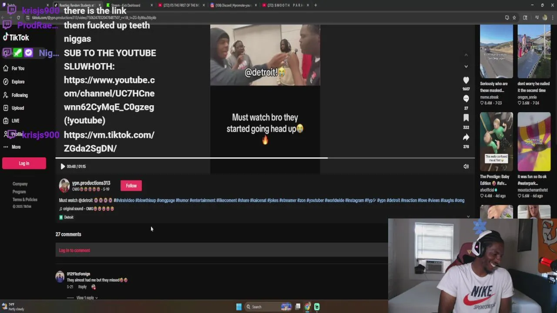The width and height of the screenshot is (557, 313).
Task: Open comments with the speech bubble icon
Action: (466, 99)
